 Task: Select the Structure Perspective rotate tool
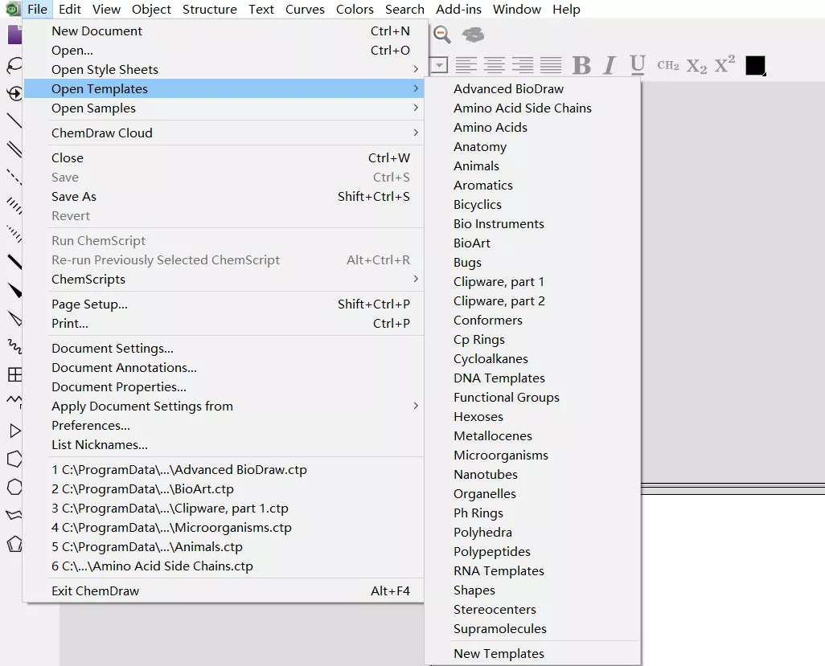coord(14,93)
